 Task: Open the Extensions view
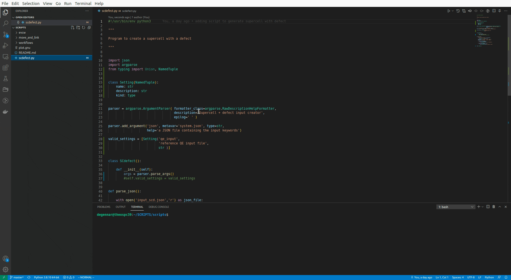tap(6, 68)
